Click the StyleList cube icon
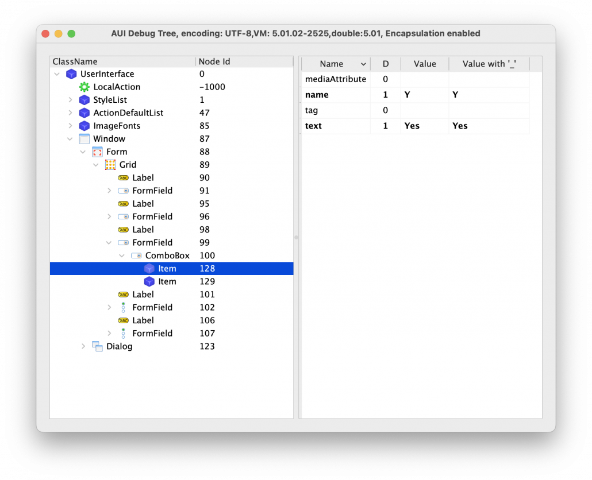 pyautogui.click(x=84, y=100)
